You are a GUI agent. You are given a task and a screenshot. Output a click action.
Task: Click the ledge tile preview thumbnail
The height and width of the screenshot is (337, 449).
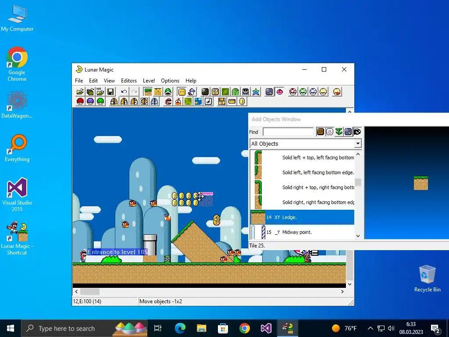tap(420, 183)
